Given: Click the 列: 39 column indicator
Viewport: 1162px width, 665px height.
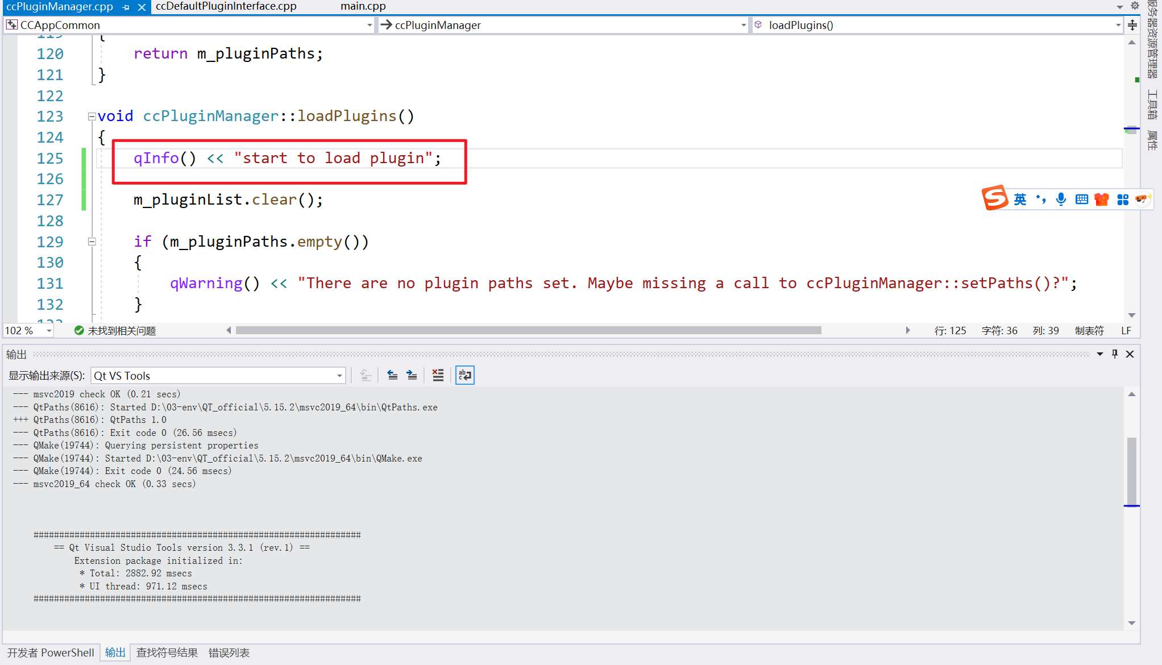Looking at the screenshot, I should (x=1045, y=331).
